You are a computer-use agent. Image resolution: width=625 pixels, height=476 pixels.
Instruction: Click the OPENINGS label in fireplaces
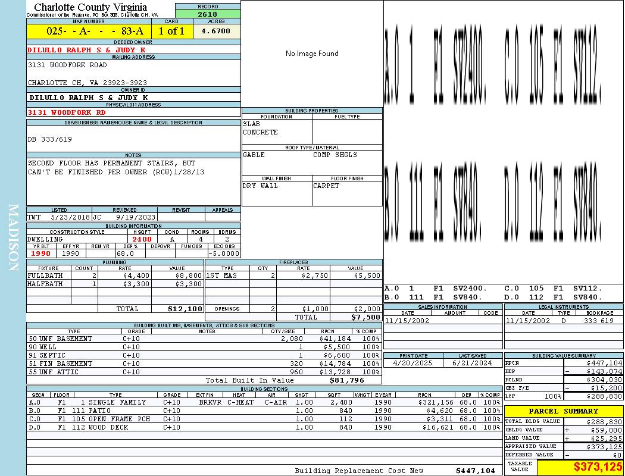point(227,309)
